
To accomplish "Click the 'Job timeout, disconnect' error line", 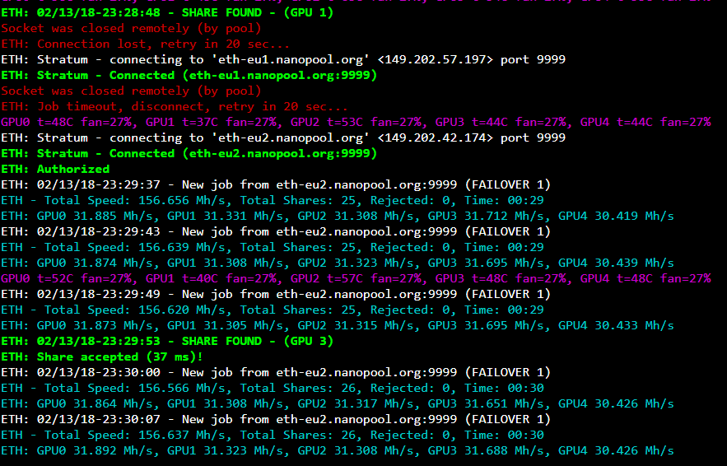I will pyautogui.click(x=175, y=107).
